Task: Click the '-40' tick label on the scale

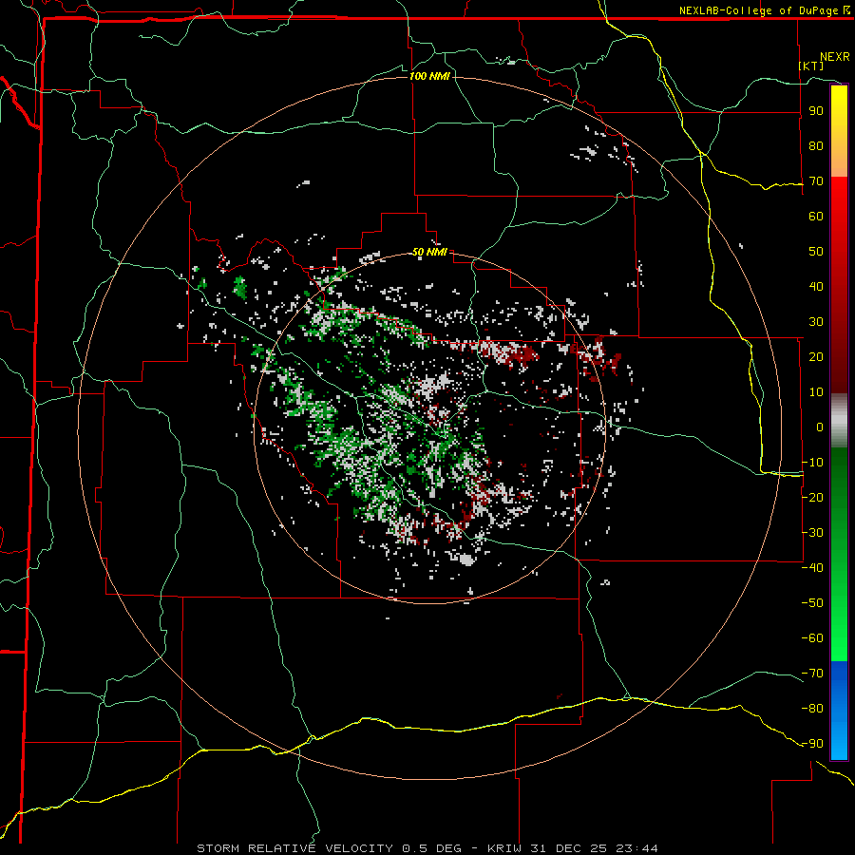Action: [812, 568]
